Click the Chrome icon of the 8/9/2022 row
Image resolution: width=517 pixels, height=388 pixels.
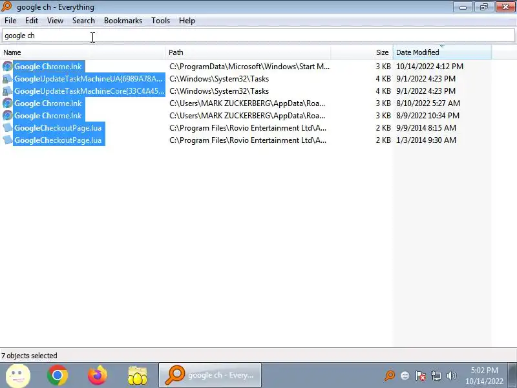[7, 116]
